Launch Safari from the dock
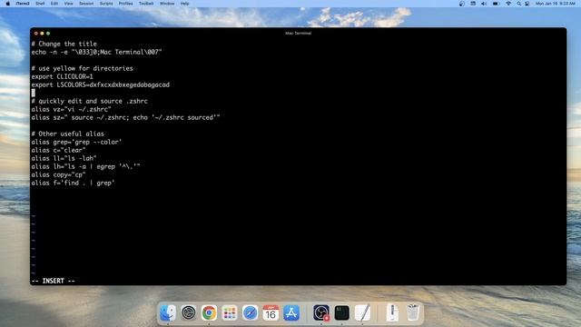The width and height of the screenshot is (581, 327). (x=251, y=312)
